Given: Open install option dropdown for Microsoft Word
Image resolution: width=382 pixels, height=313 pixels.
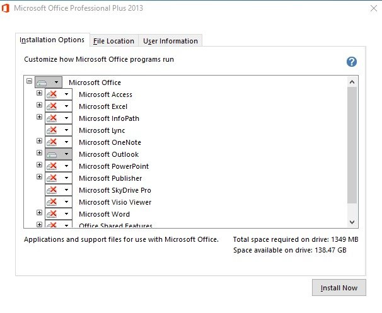Looking at the screenshot, I should tap(66, 213).
